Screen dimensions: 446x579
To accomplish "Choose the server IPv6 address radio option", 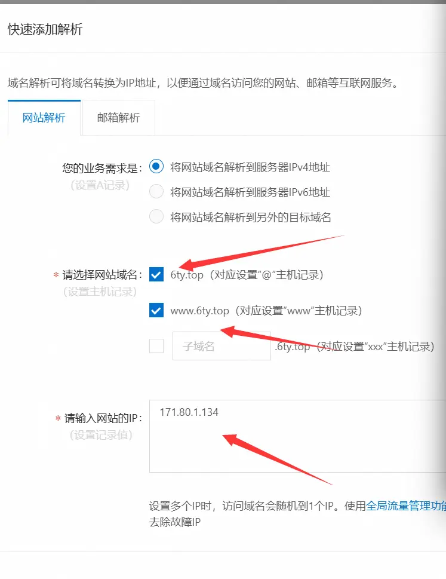I will (x=156, y=192).
